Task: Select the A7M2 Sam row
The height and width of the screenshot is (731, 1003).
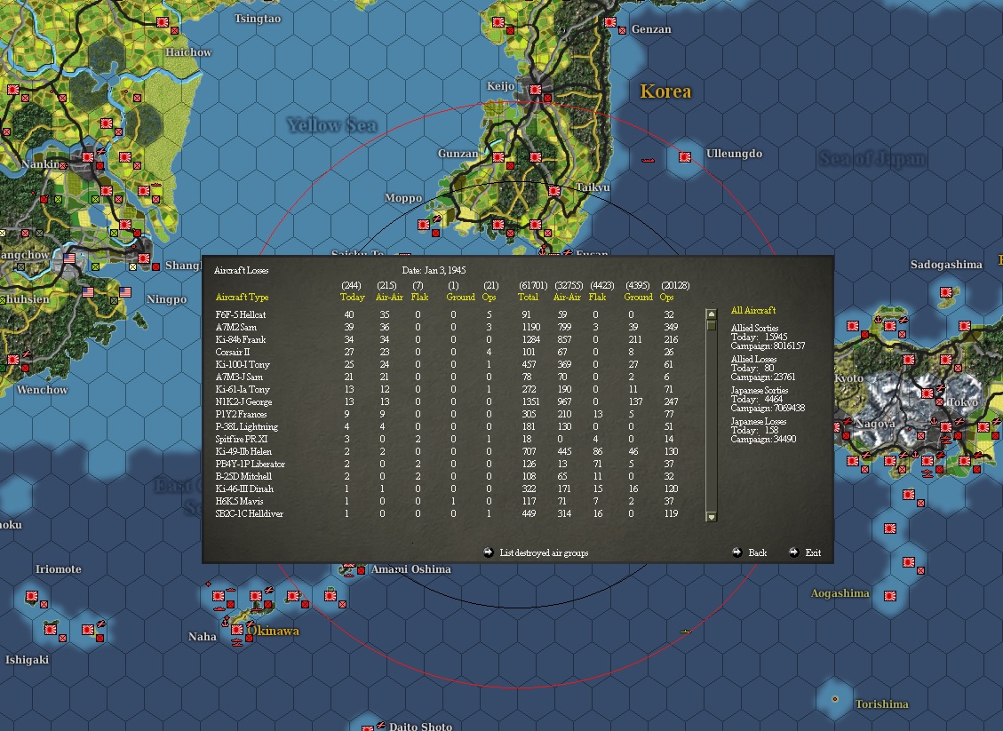Action: 447,327
